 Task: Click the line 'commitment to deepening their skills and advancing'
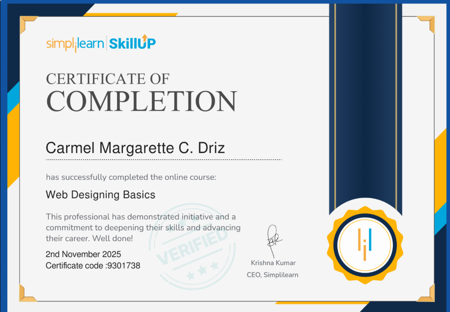coord(143,228)
